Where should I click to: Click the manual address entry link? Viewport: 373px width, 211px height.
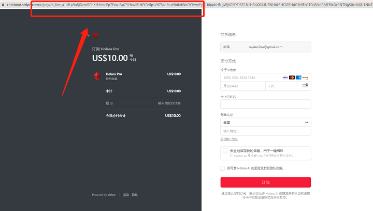229,139
